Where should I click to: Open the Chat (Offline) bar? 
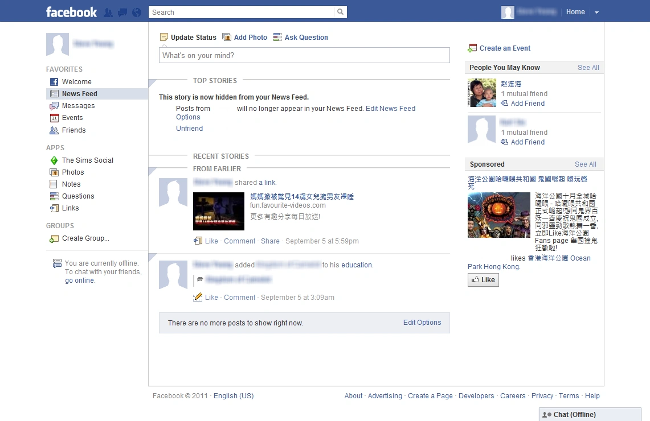point(590,414)
